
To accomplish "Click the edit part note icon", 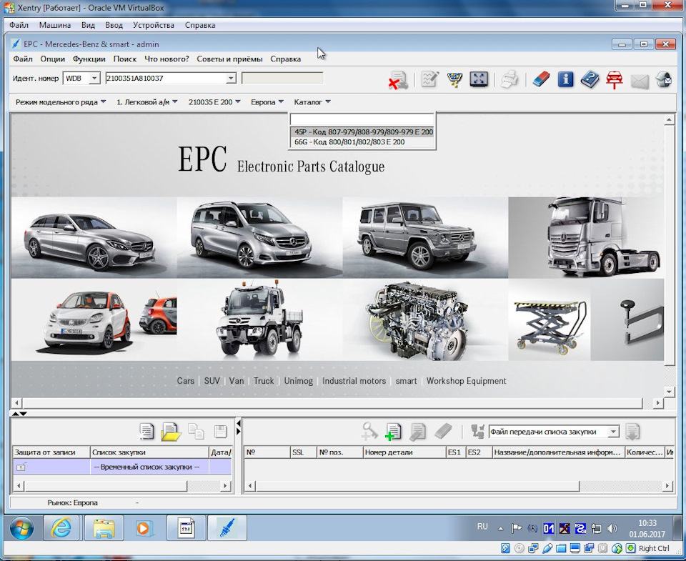I will click(x=417, y=432).
